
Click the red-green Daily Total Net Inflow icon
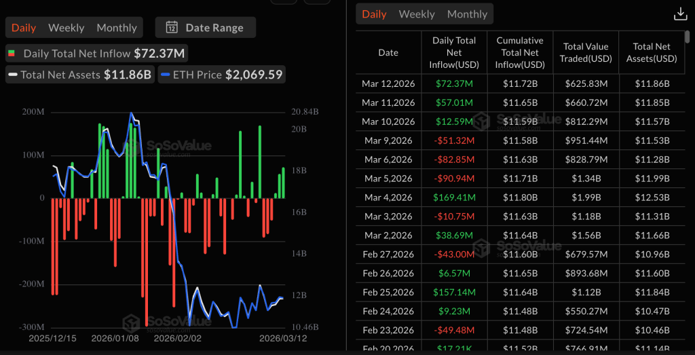(x=12, y=53)
